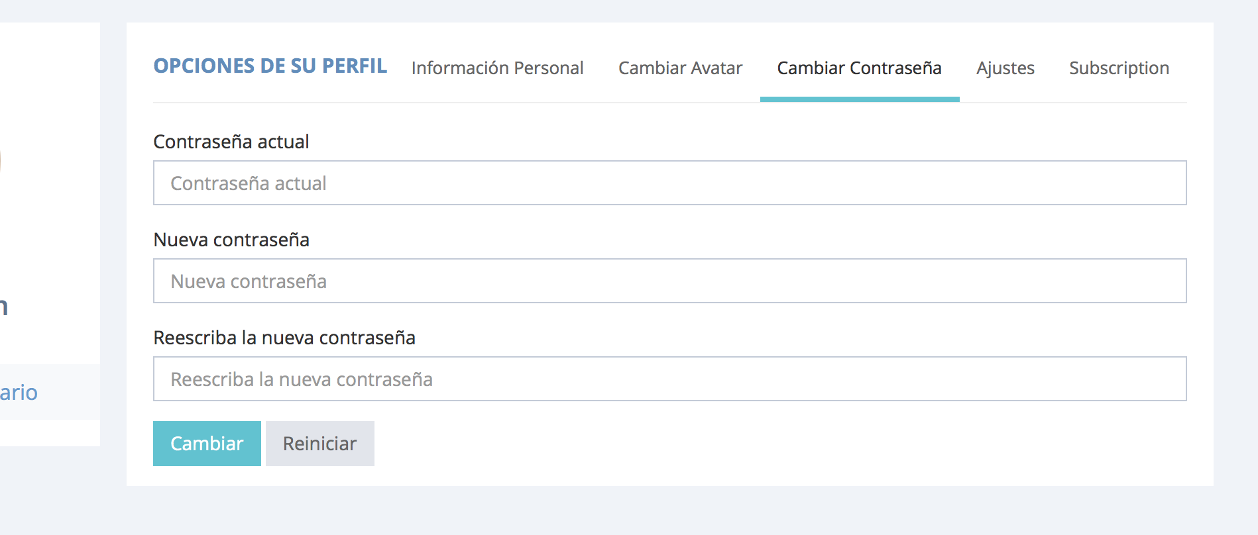Click the cut-off blue name text in sidebar
The image size is (1258, 535).
click(3, 307)
